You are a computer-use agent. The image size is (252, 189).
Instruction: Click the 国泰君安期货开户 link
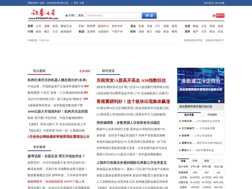(x=215, y=40)
